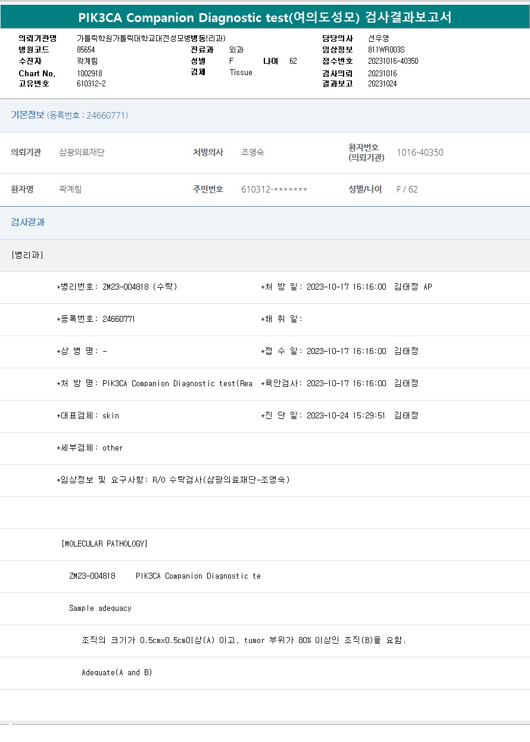This screenshot has width=530, height=742.
Task: Click the [병리과] section row
Action: 27,255
